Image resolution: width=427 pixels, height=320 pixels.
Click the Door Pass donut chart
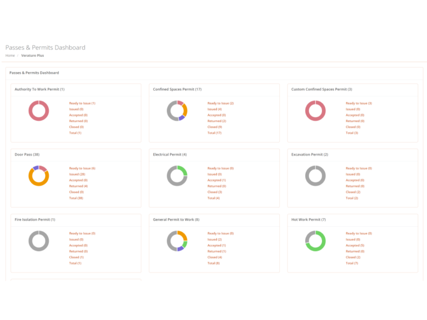pyautogui.click(x=39, y=176)
